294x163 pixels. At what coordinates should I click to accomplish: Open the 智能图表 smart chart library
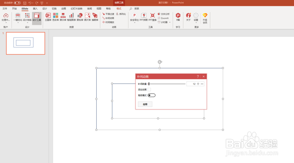pos(71,17)
